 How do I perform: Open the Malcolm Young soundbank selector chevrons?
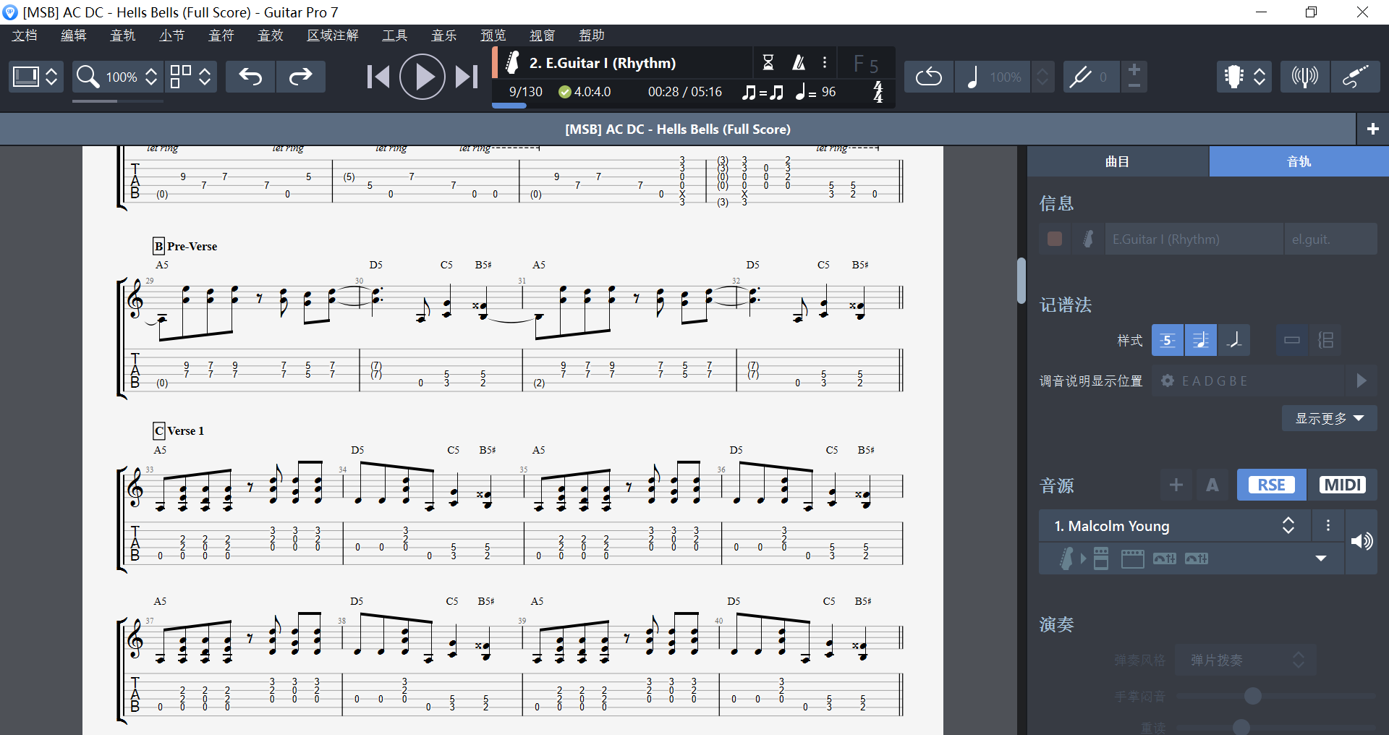tap(1288, 525)
